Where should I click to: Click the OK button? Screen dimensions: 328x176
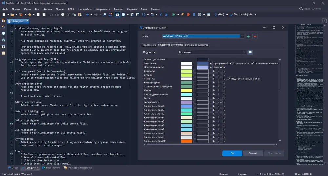click(232, 153)
